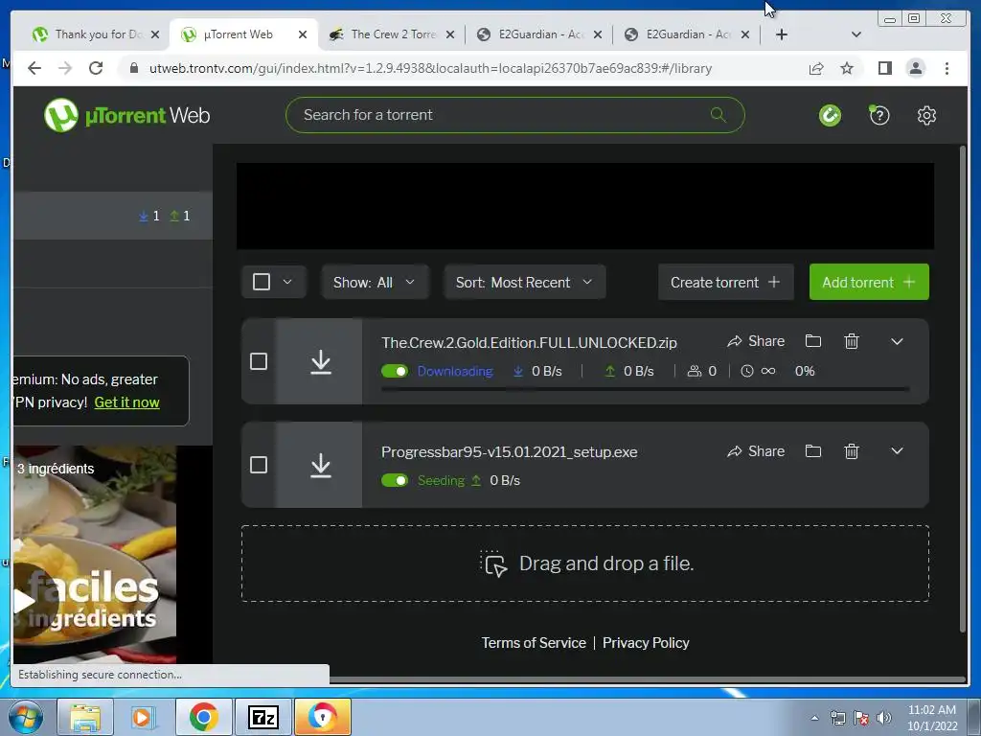The height and width of the screenshot is (736, 981).
Task: Delete the Progressbar95 torrent
Action: [x=852, y=451]
